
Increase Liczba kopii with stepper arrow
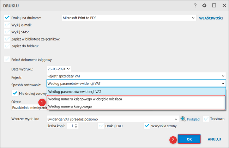[x=76, y=124]
